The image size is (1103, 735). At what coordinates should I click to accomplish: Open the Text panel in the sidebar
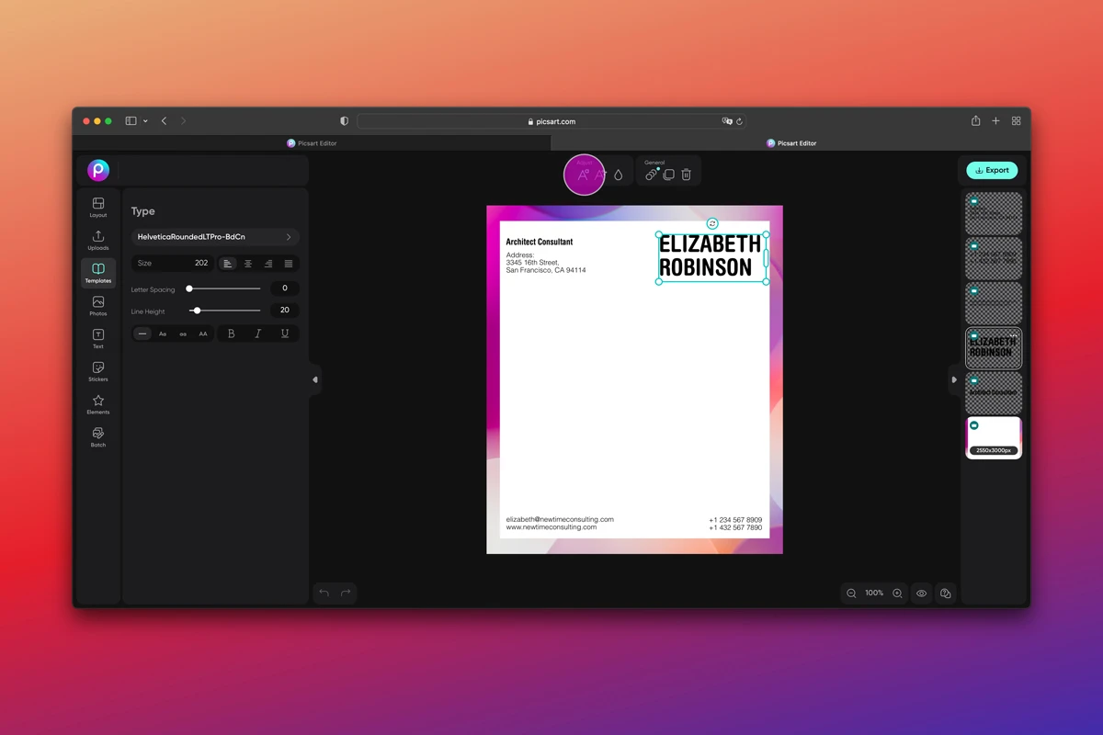click(x=97, y=338)
